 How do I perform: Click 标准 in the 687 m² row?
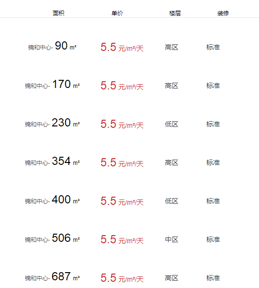pyautogui.click(x=213, y=278)
